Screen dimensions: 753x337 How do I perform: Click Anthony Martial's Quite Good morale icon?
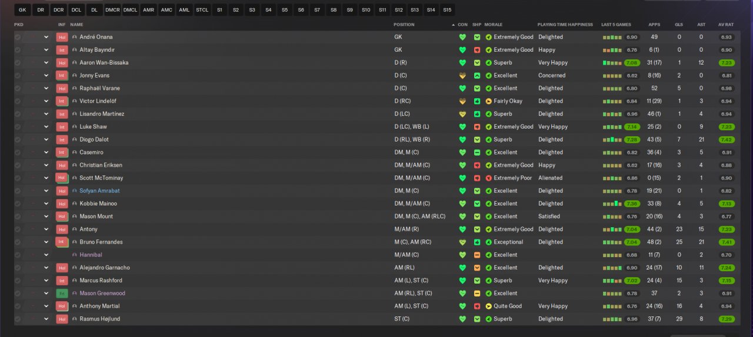click(x=488, y=306)
